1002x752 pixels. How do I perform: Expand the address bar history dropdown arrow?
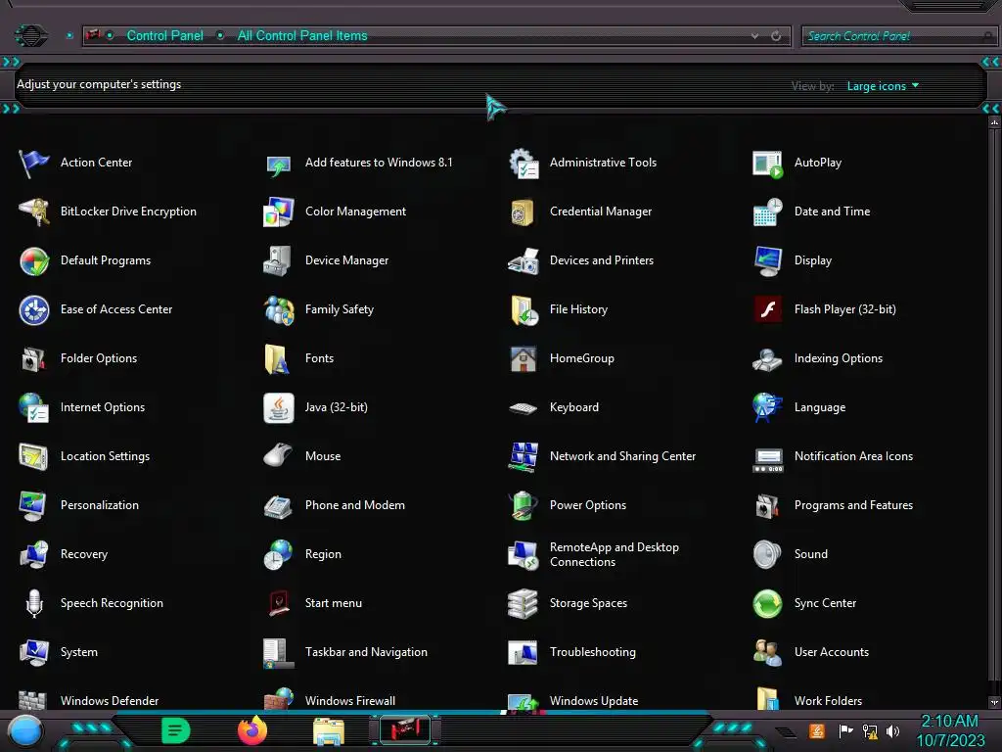(754, 36)
